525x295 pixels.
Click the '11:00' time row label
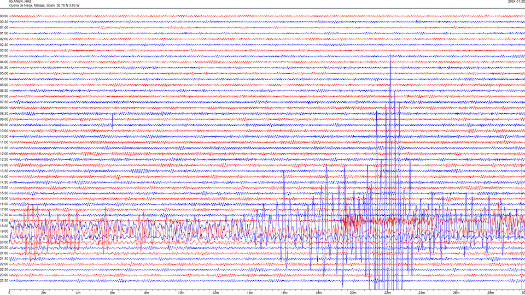click(4, 142)
